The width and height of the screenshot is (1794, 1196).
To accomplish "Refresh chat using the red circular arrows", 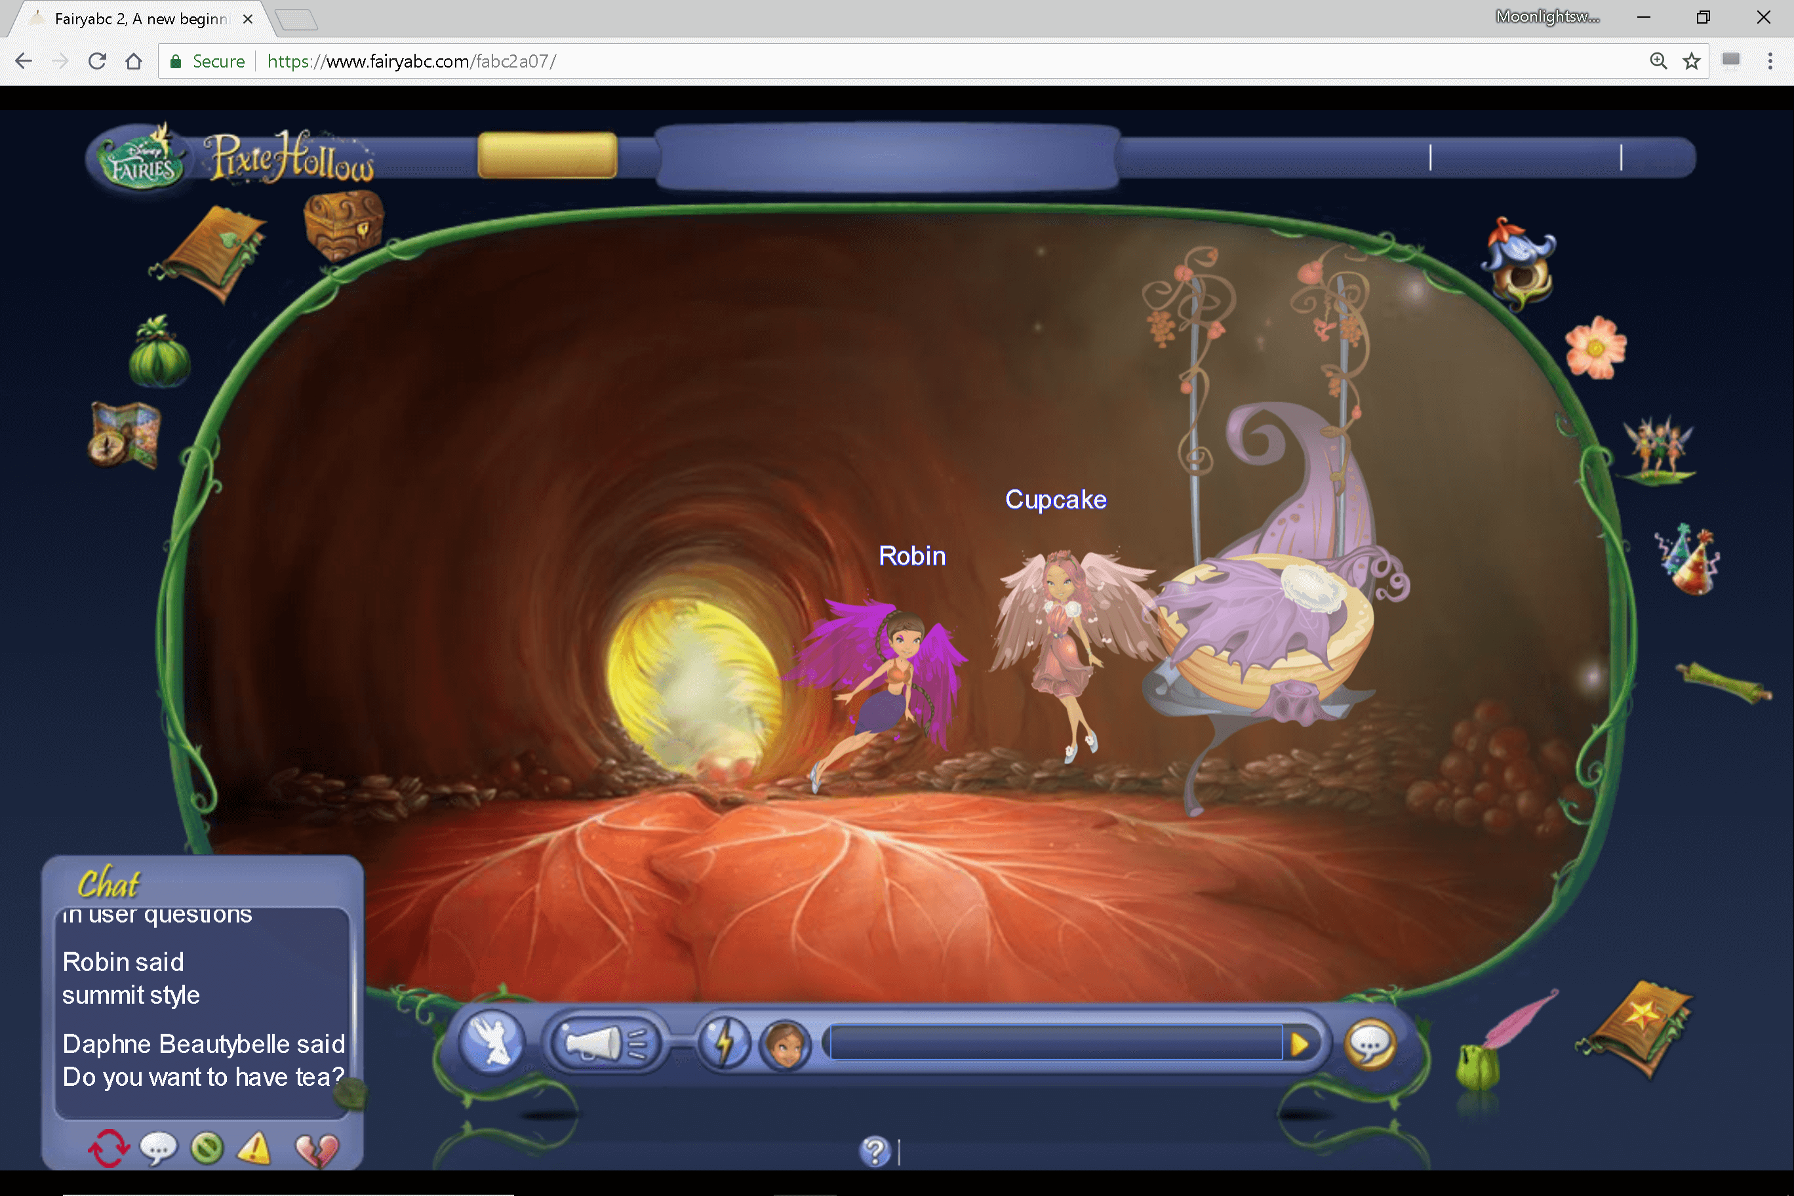I will point(109,1149).
